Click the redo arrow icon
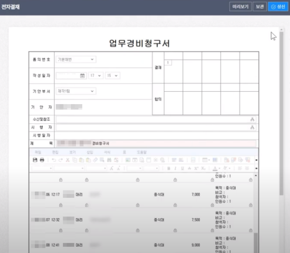290x253 pixels. pyautogui.click(x=60, y=160)
